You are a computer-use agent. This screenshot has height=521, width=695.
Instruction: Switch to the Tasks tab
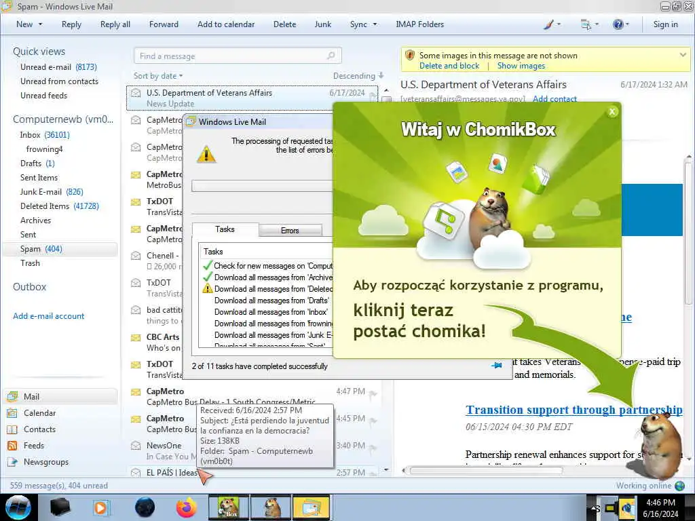point(225,229)
